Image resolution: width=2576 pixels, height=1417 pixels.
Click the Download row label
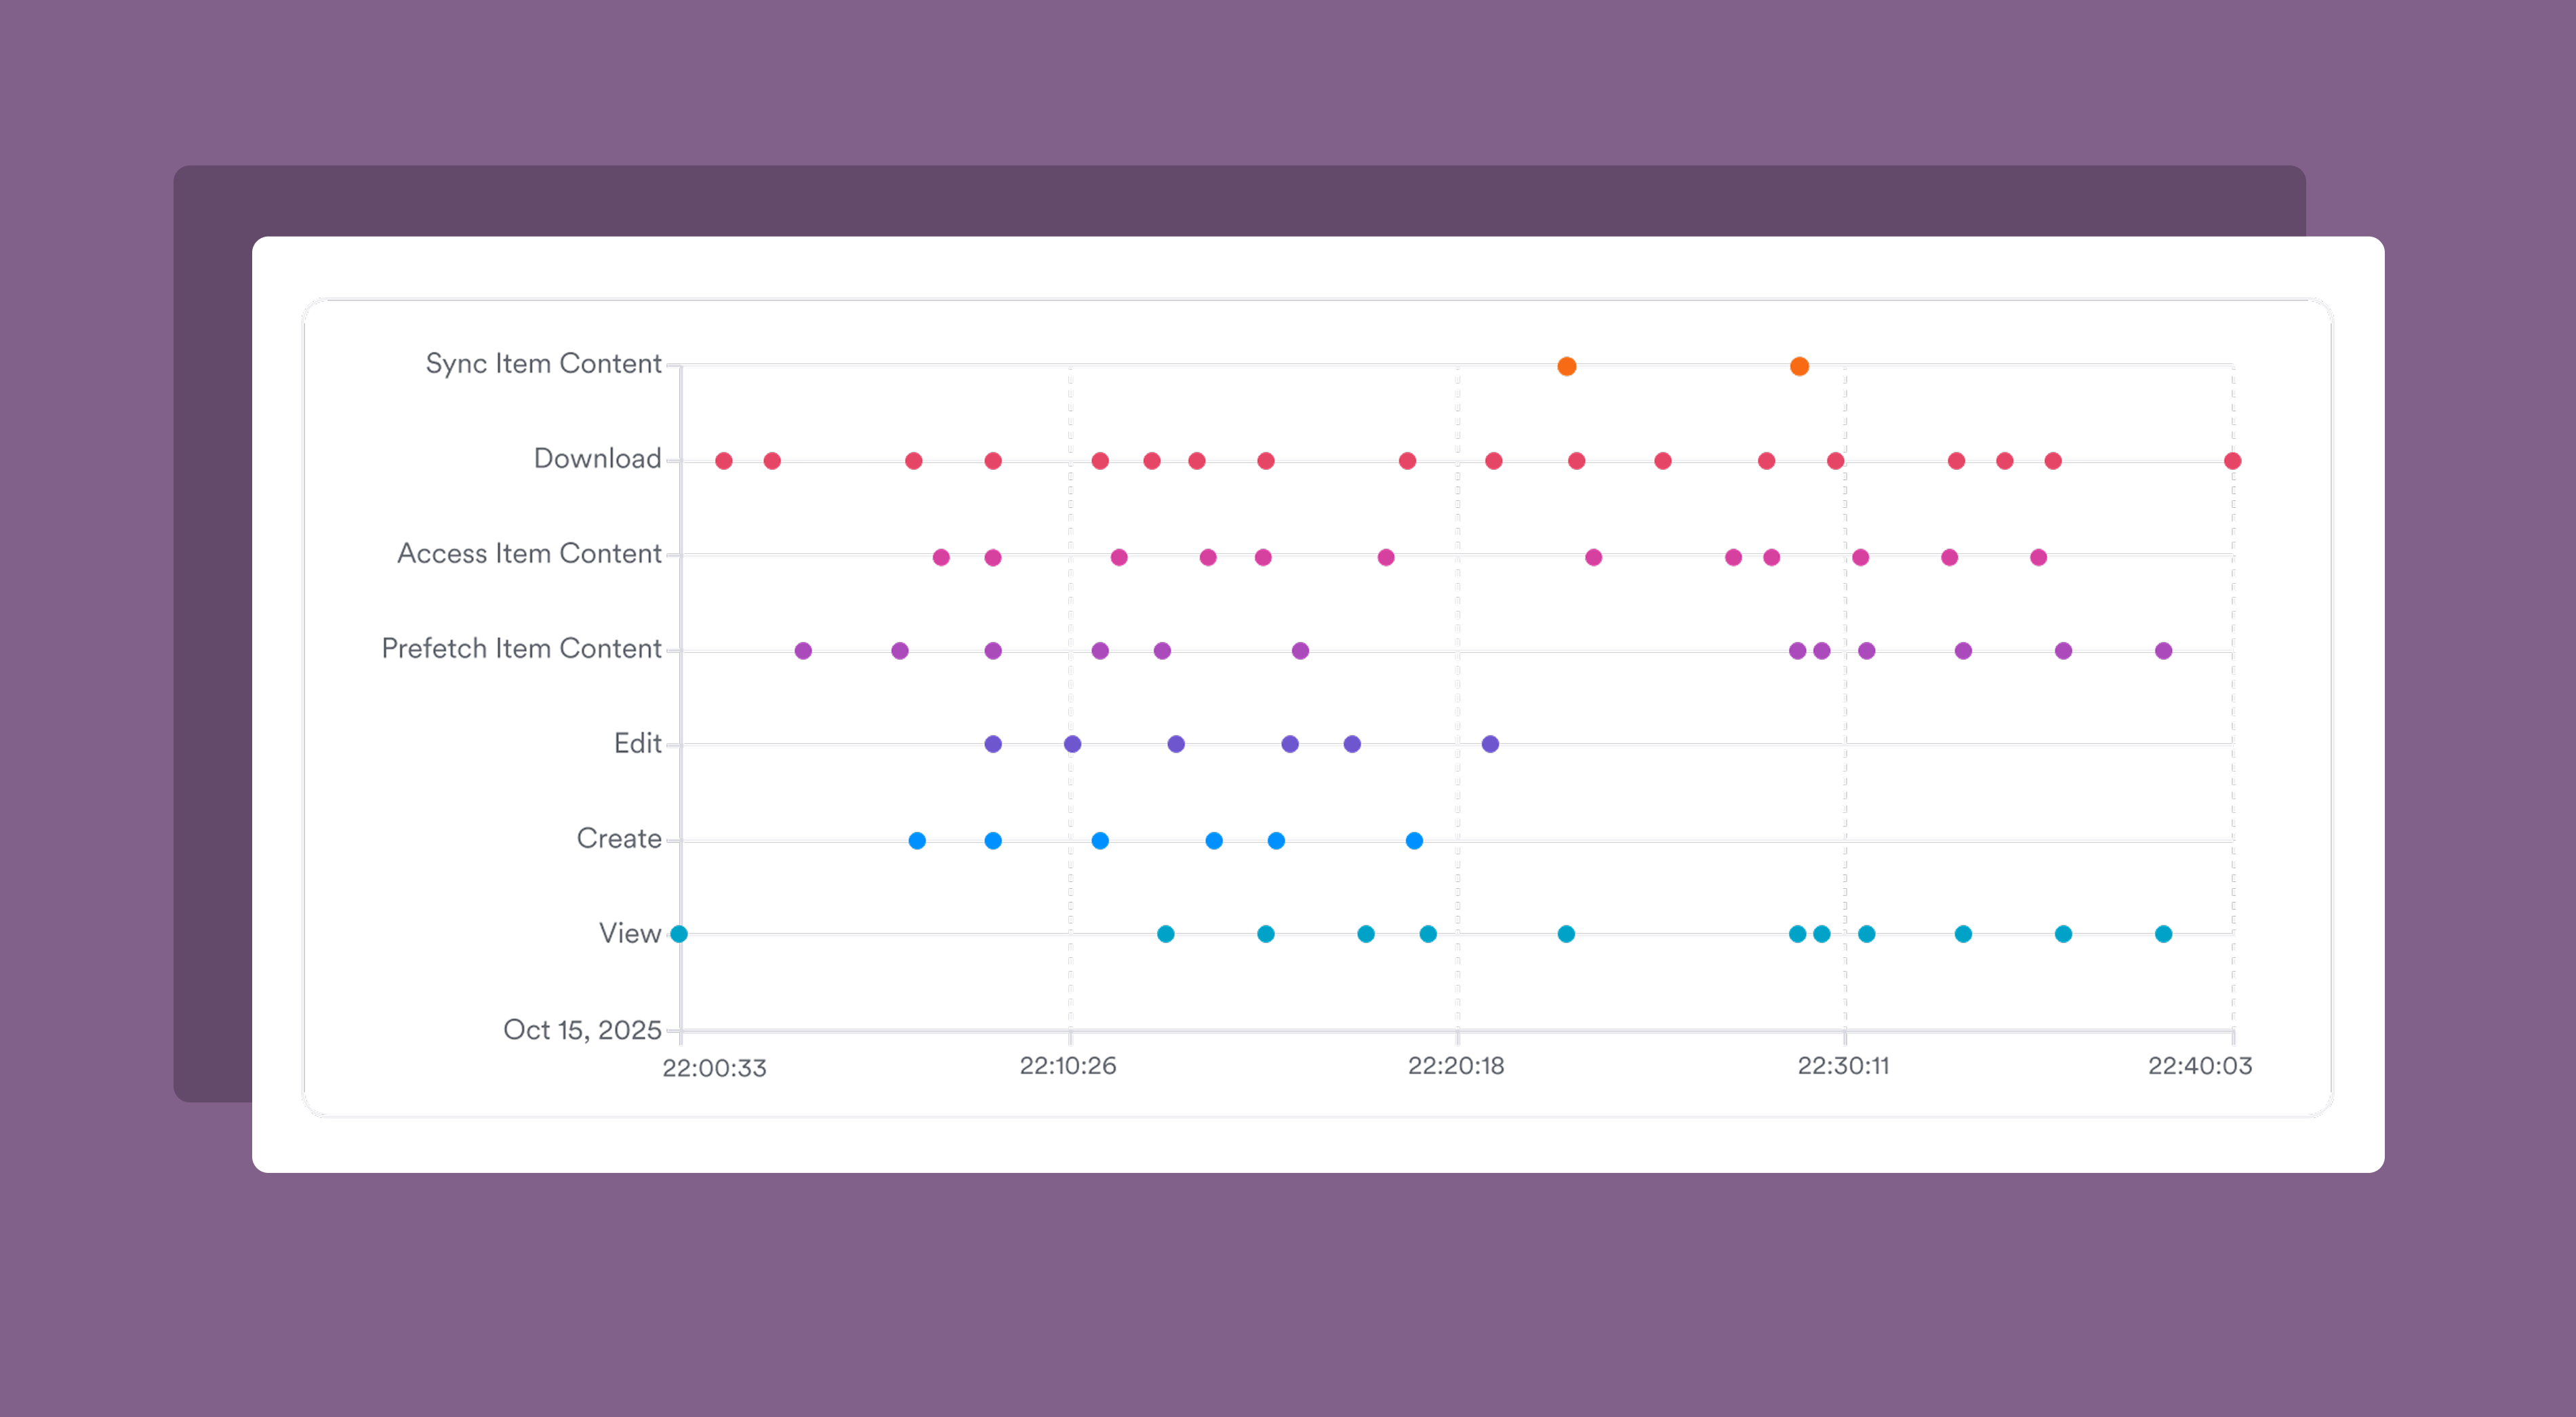tap(597, 458)
